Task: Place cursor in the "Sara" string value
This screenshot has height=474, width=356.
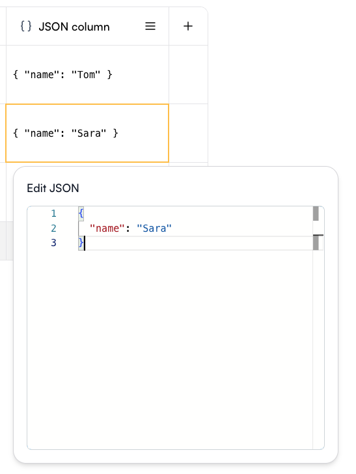Action: click(154, 229)
